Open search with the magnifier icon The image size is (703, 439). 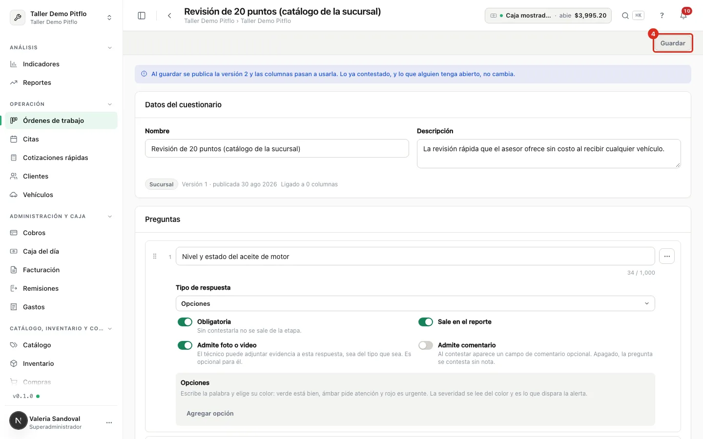(x=625, y=16)
